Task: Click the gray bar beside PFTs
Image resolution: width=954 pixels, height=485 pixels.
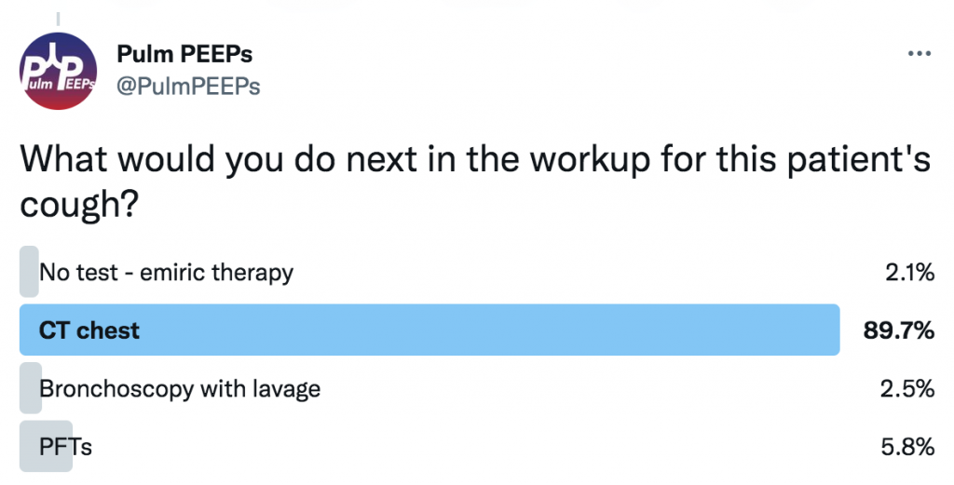Action: click(46, 446)
